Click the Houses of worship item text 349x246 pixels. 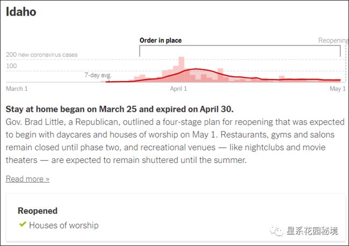click(x=64, y=225)
